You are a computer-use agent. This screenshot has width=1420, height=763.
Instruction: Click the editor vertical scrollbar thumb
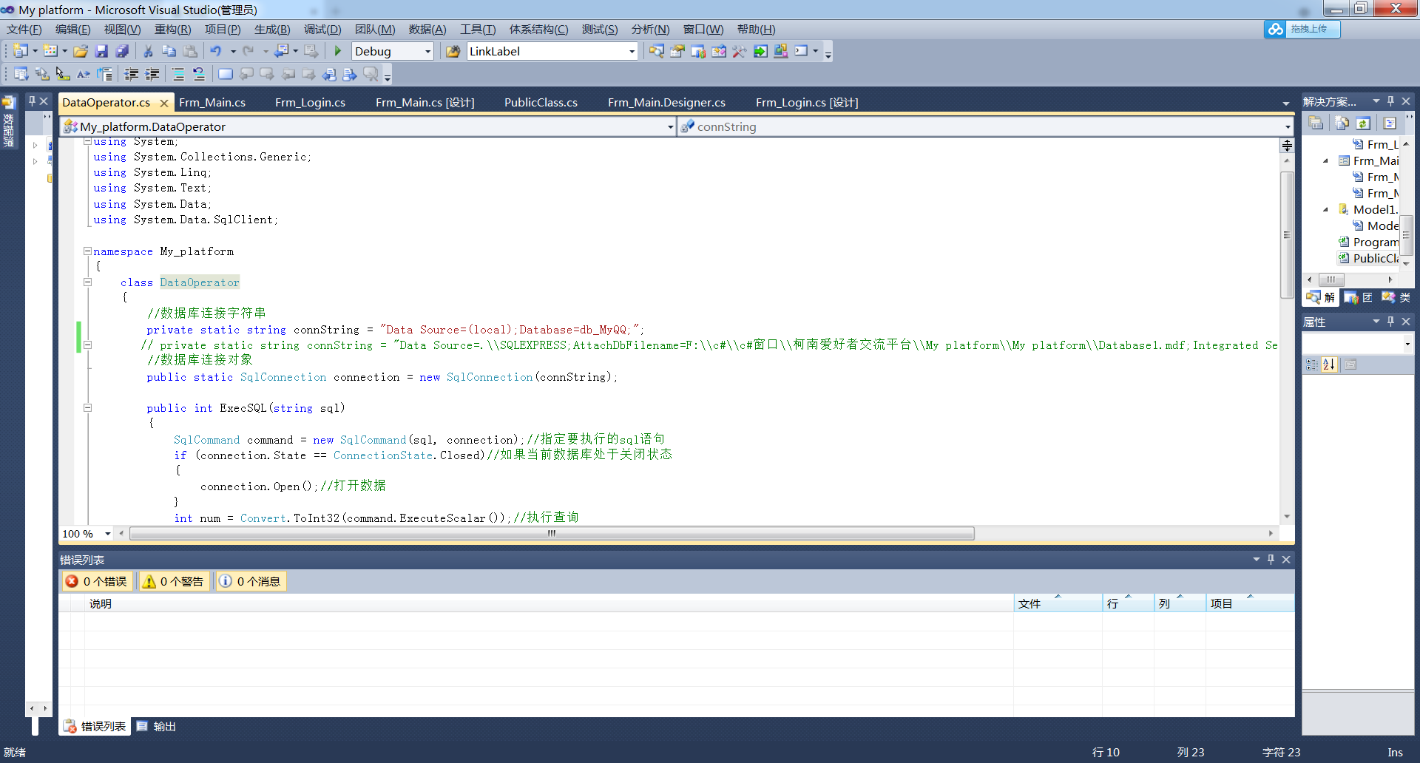[x=1287, y=234]
